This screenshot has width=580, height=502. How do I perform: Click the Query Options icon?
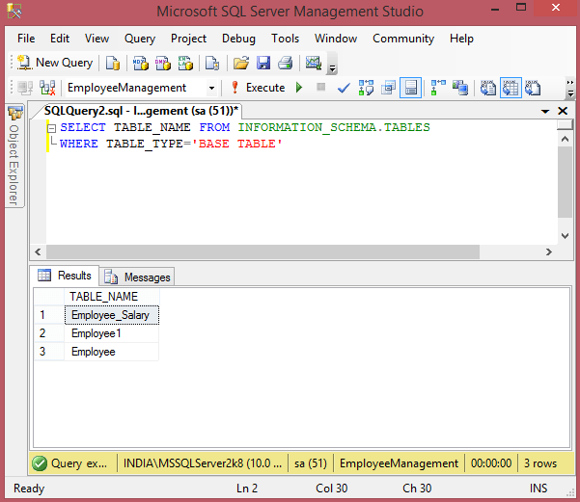388,88
